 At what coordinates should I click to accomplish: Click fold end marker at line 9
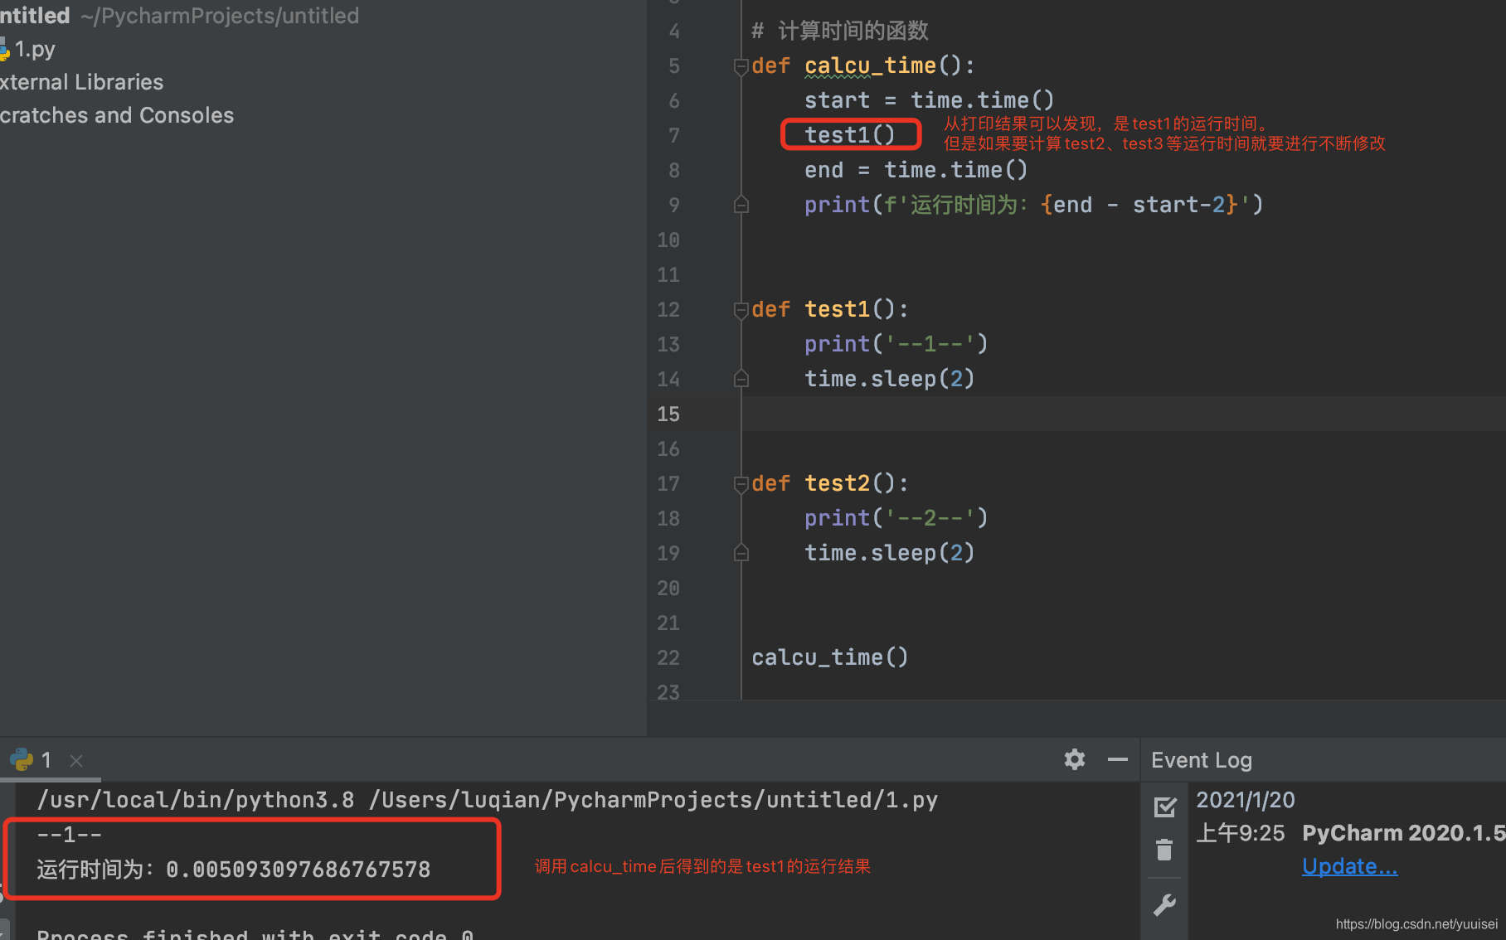(741, 205)
